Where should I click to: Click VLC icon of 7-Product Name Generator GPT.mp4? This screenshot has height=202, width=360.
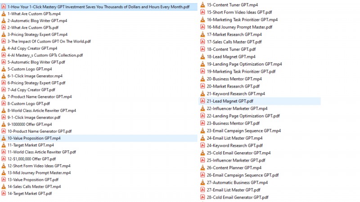[x=4, y=97]
